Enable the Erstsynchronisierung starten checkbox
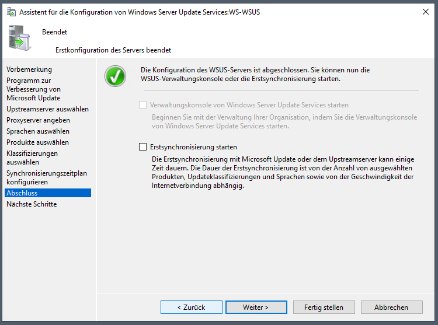 (142, 146)
